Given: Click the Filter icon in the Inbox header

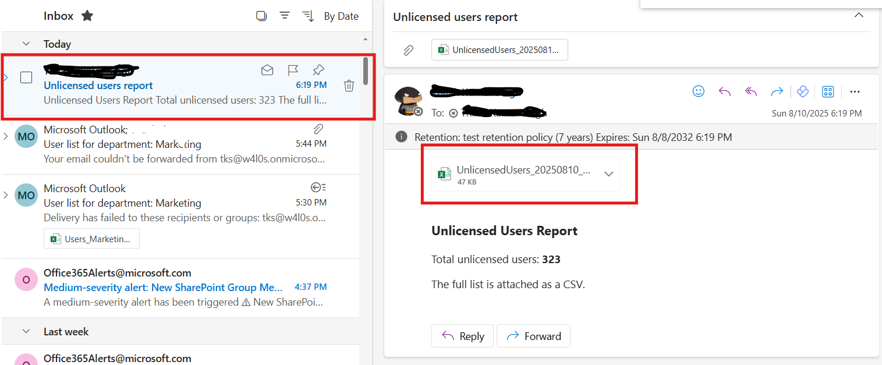Looking at the screenshot, I should click(x=285, y=16).
